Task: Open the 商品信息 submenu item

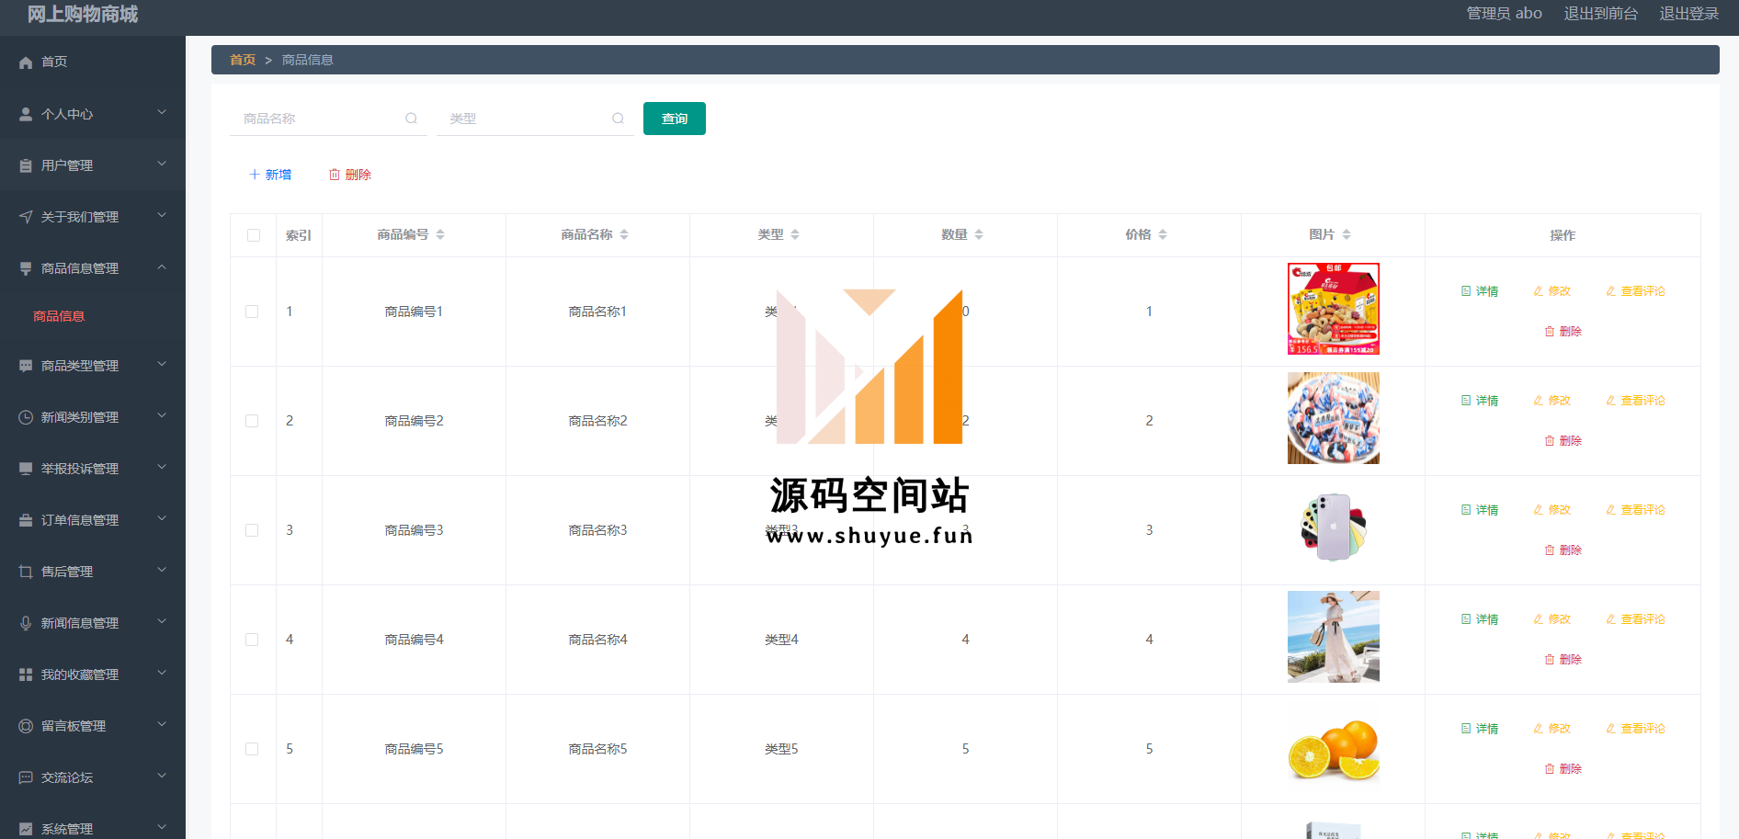Action: [59, 316]
